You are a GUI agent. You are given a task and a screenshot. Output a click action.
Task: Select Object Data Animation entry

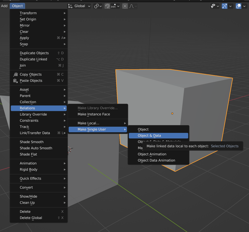tap(156, 160)
